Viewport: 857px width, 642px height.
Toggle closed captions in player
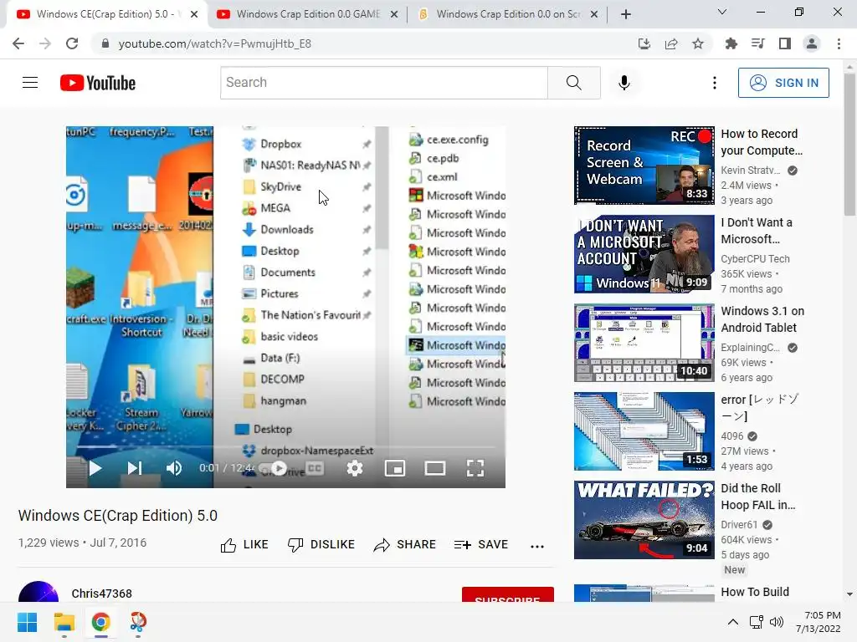[x=315, y=468]
